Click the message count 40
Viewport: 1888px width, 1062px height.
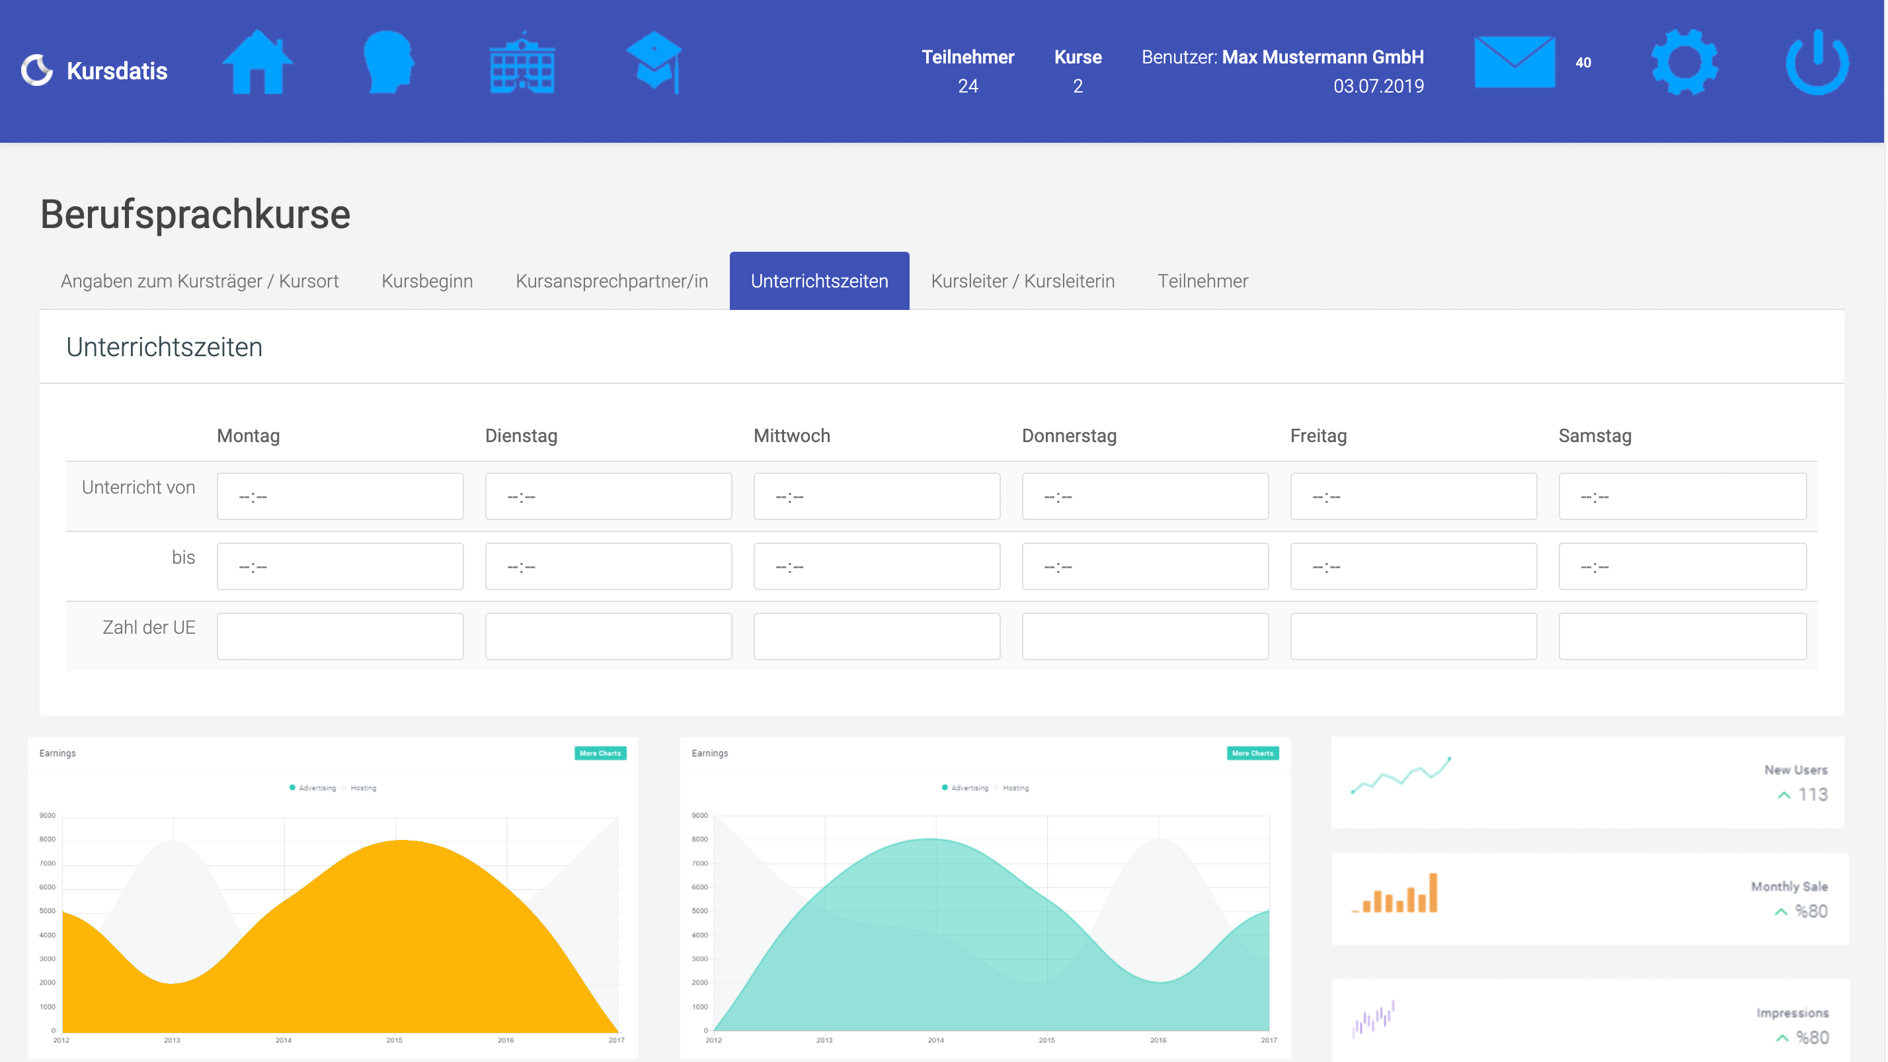click(1583, 62)
